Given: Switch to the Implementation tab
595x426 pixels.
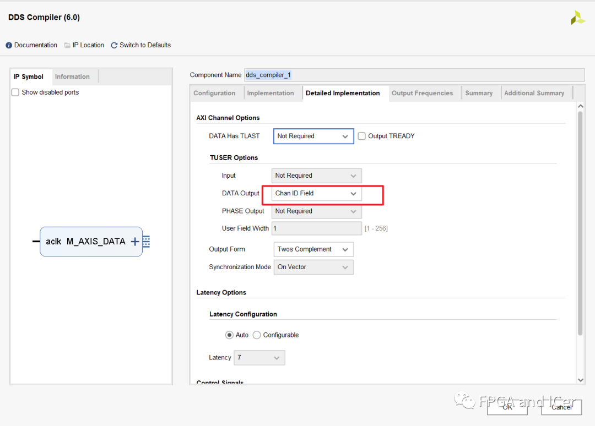Looking at the screenshot, I should pyautogui.click(x=271, y=93).
